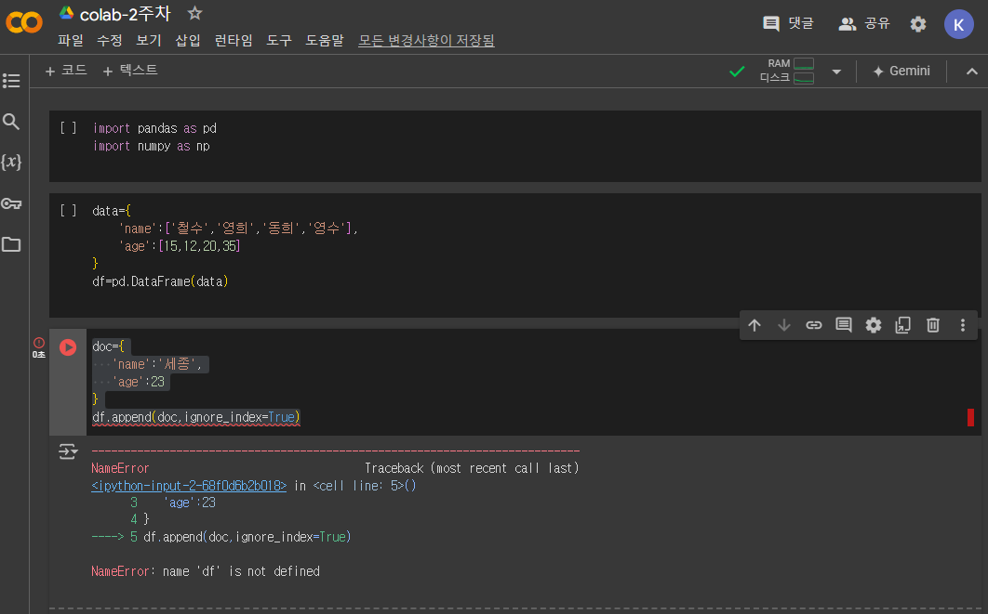
Task: Click the import pandas as pd line
Action: (x=154, y=128)
